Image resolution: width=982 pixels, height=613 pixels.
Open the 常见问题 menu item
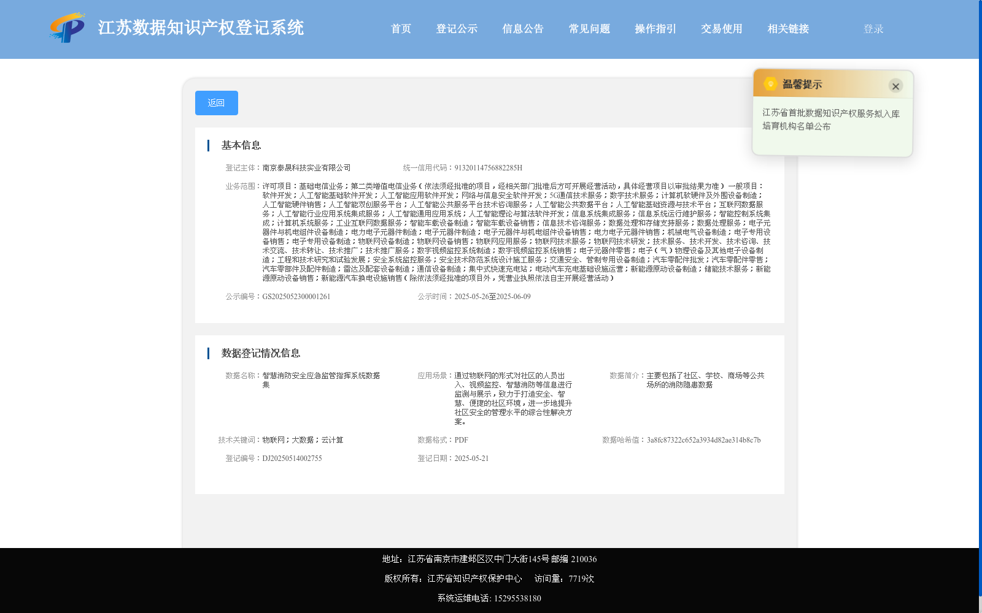589,29
